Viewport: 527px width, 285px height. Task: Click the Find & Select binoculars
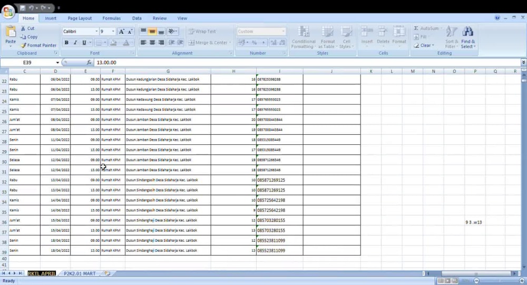(468, 32)
